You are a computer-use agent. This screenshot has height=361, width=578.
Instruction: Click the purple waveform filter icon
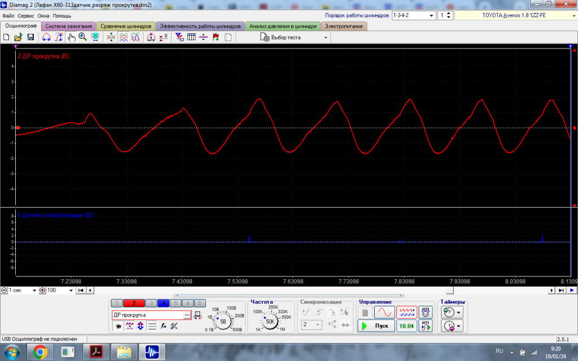click(129, 326)
